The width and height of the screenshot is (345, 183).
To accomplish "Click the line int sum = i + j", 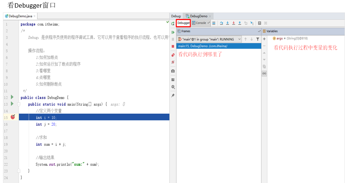I will click(51, 145).
